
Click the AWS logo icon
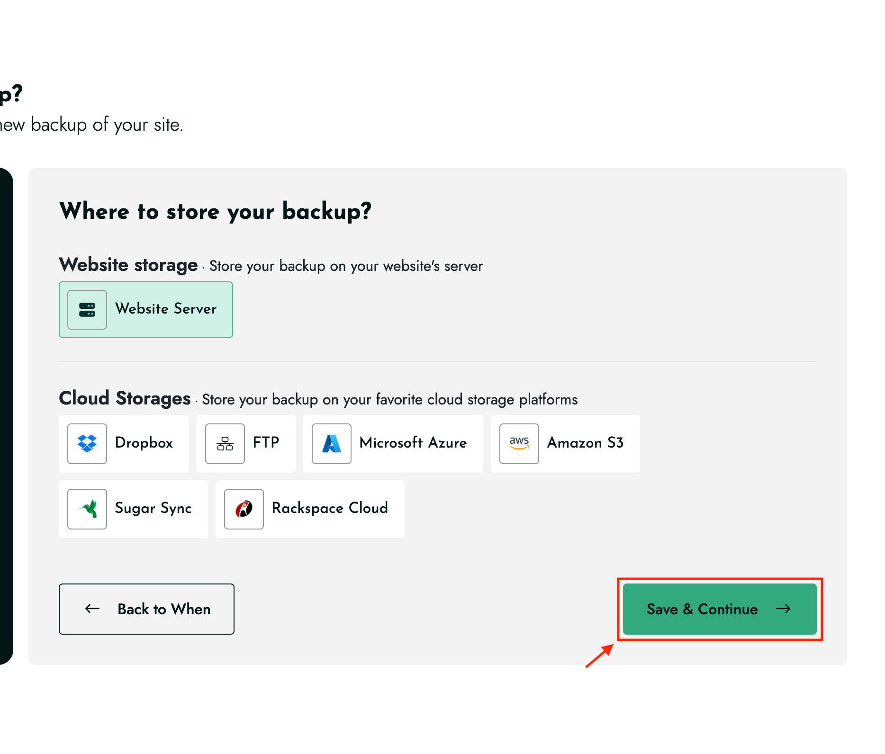519,443
